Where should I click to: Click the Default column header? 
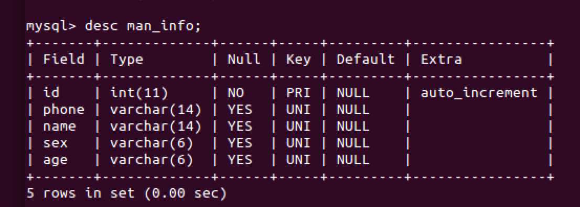click(x=366, y=60)
